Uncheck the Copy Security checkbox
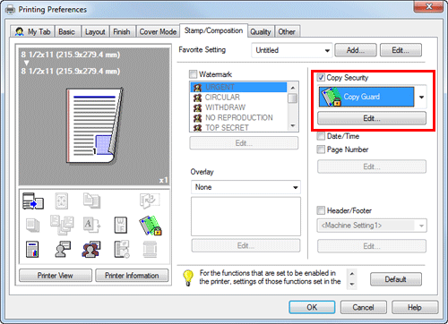 pyautogui.click(x=321, y=78)
